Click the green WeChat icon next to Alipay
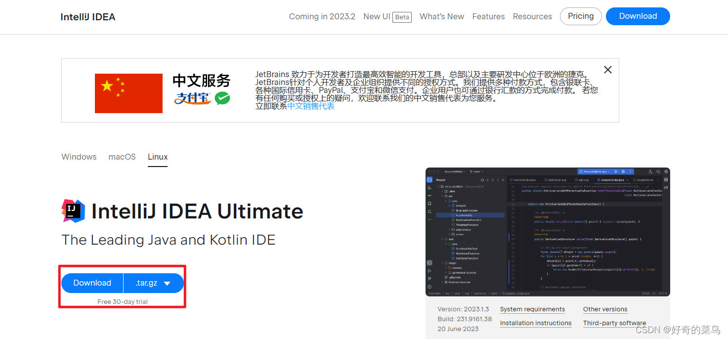The height and width of the screenshot is (339, 728). (x=222, y=98)
